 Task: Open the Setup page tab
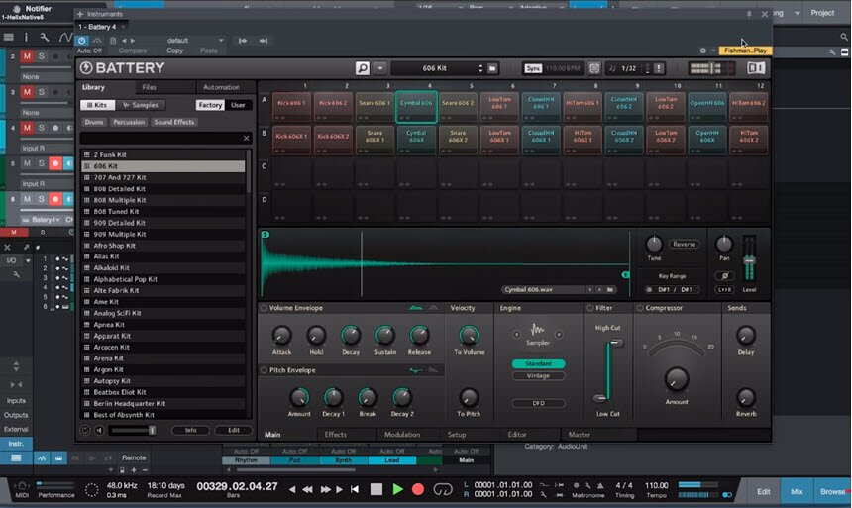pos(457,435)
